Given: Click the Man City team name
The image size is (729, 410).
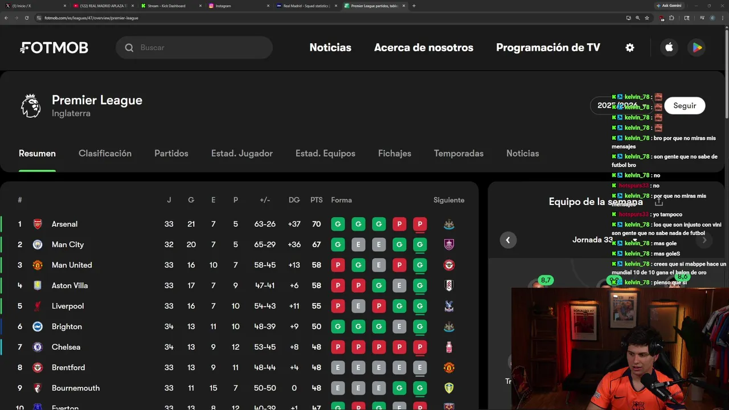Looking at the screenshot, I should tap(68, 245).
